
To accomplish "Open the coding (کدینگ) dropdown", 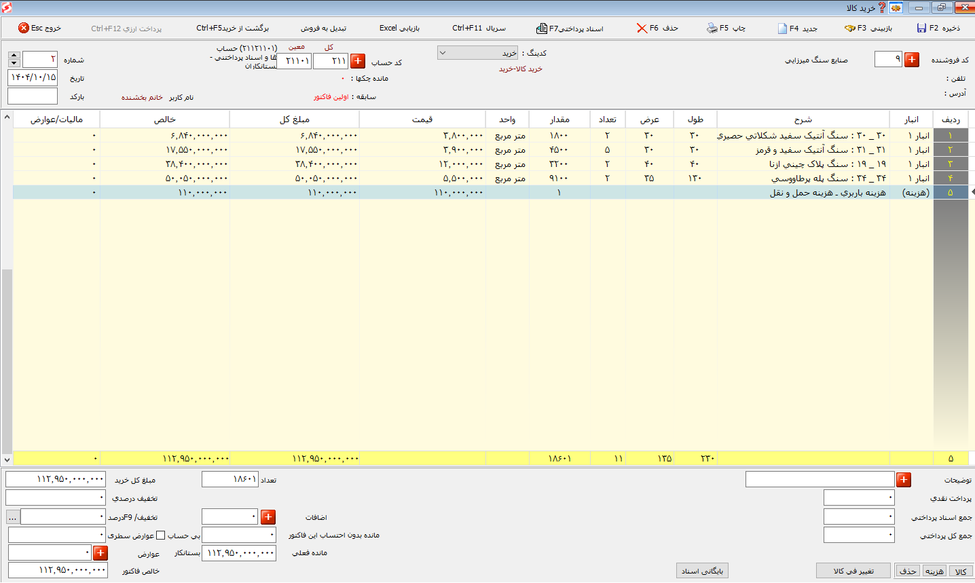I will [x=479, y=53].
